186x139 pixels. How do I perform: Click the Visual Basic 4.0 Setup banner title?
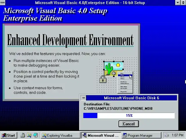pyautogui.click(x=55, y=11)
